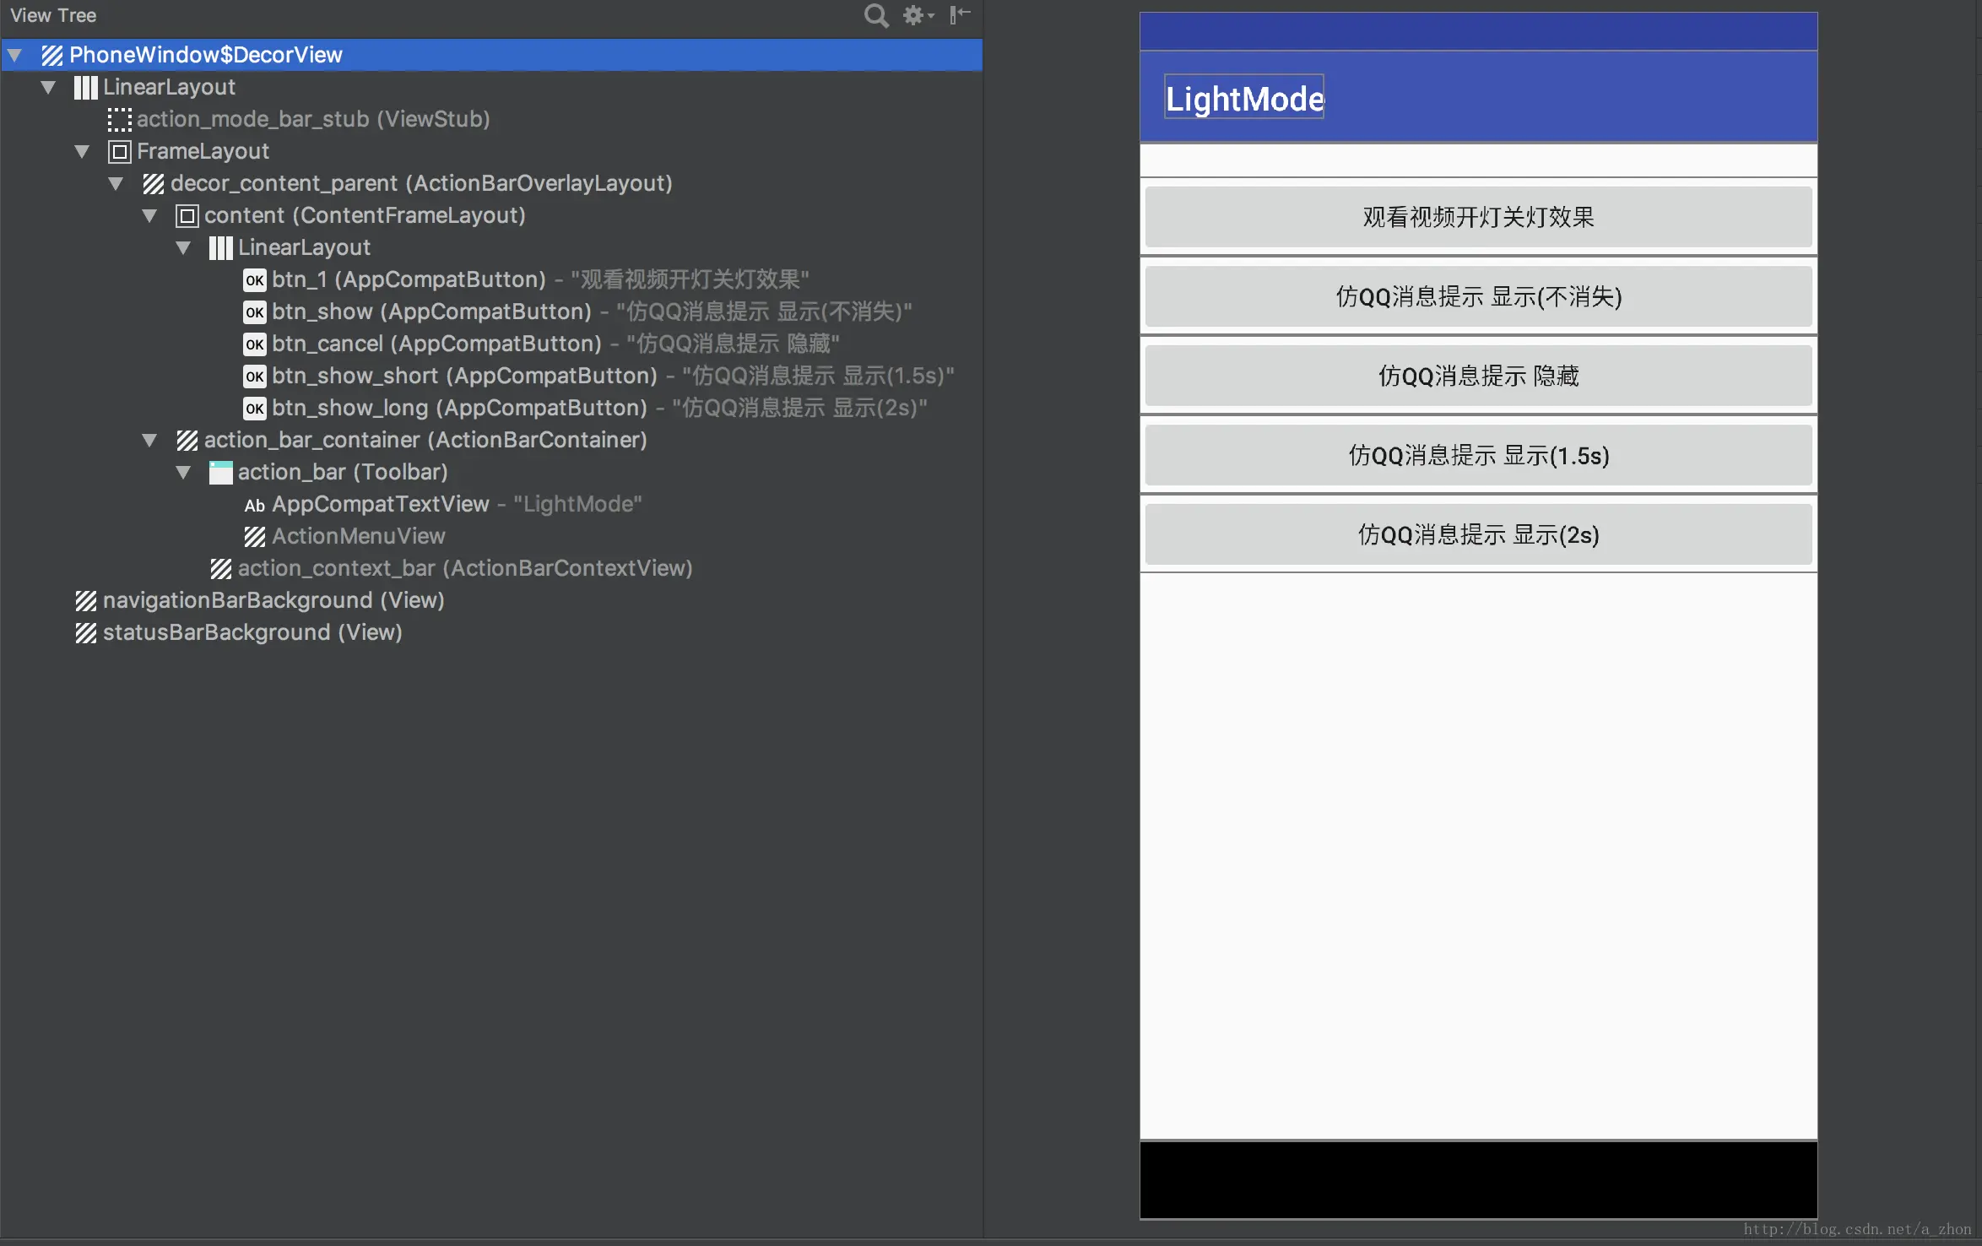Click the OK icon beside btn_1
The height and width of the screenshot is (1246, 1982).
[x=254, y=280]
